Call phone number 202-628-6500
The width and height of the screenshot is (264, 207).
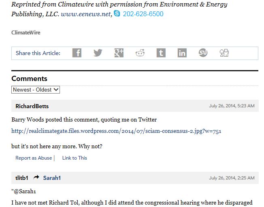(143, 14)
